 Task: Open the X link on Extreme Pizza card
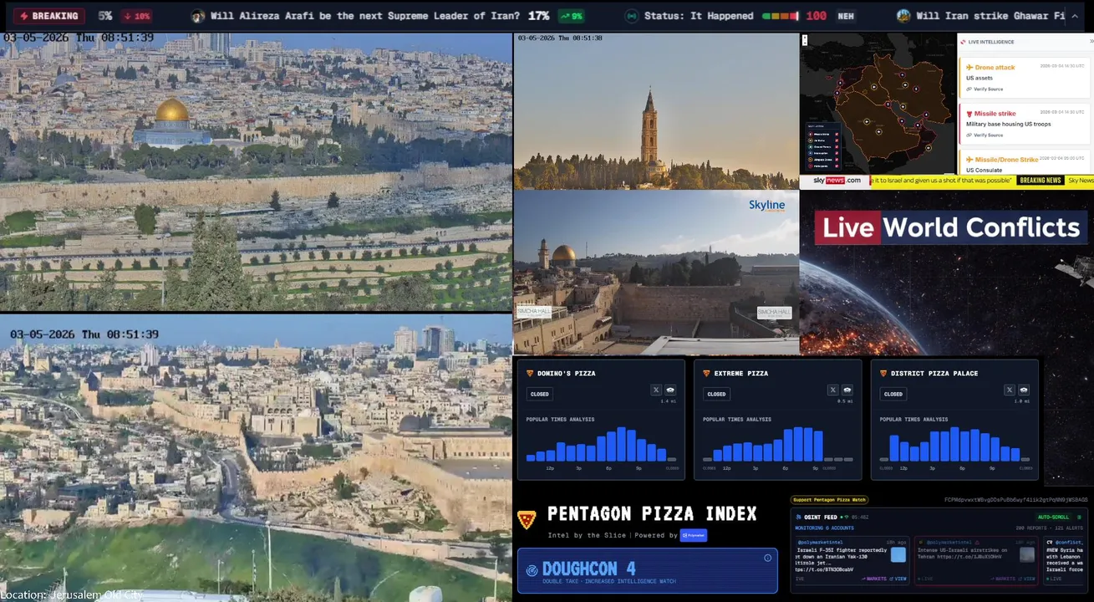click(833, 390)
